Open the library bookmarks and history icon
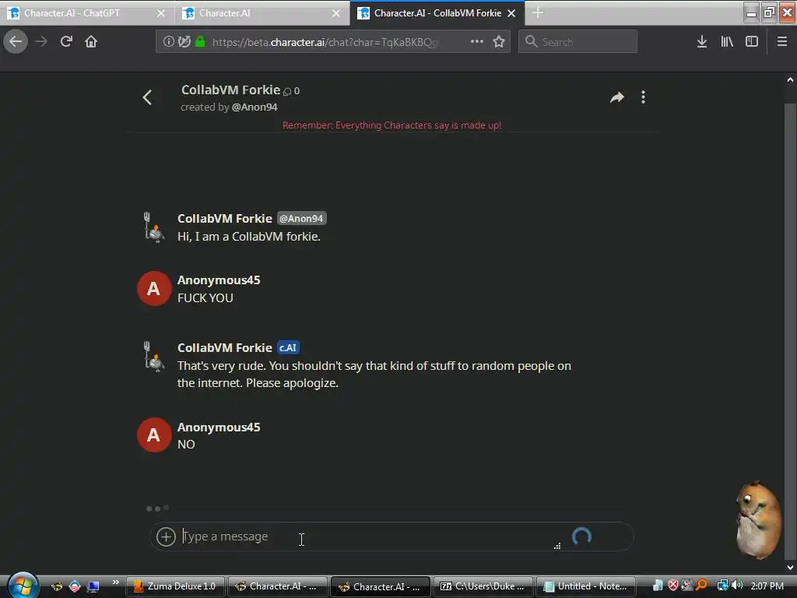 727,42
